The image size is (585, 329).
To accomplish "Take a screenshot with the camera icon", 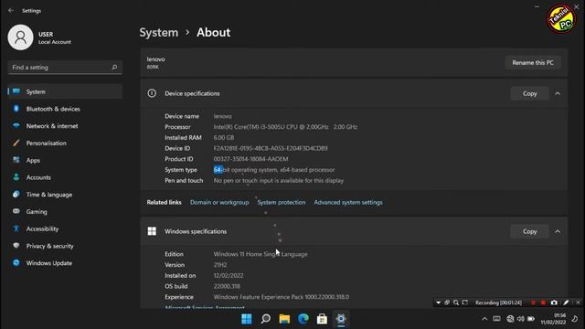I will pos(554,302).
